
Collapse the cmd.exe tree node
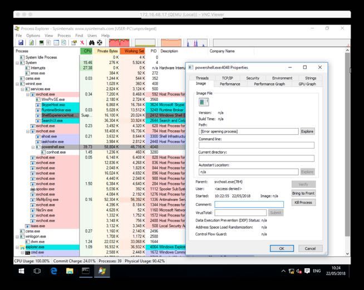click(x=22, y=253)
